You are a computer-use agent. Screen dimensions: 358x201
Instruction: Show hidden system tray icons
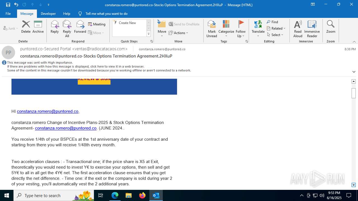[302, 195]
